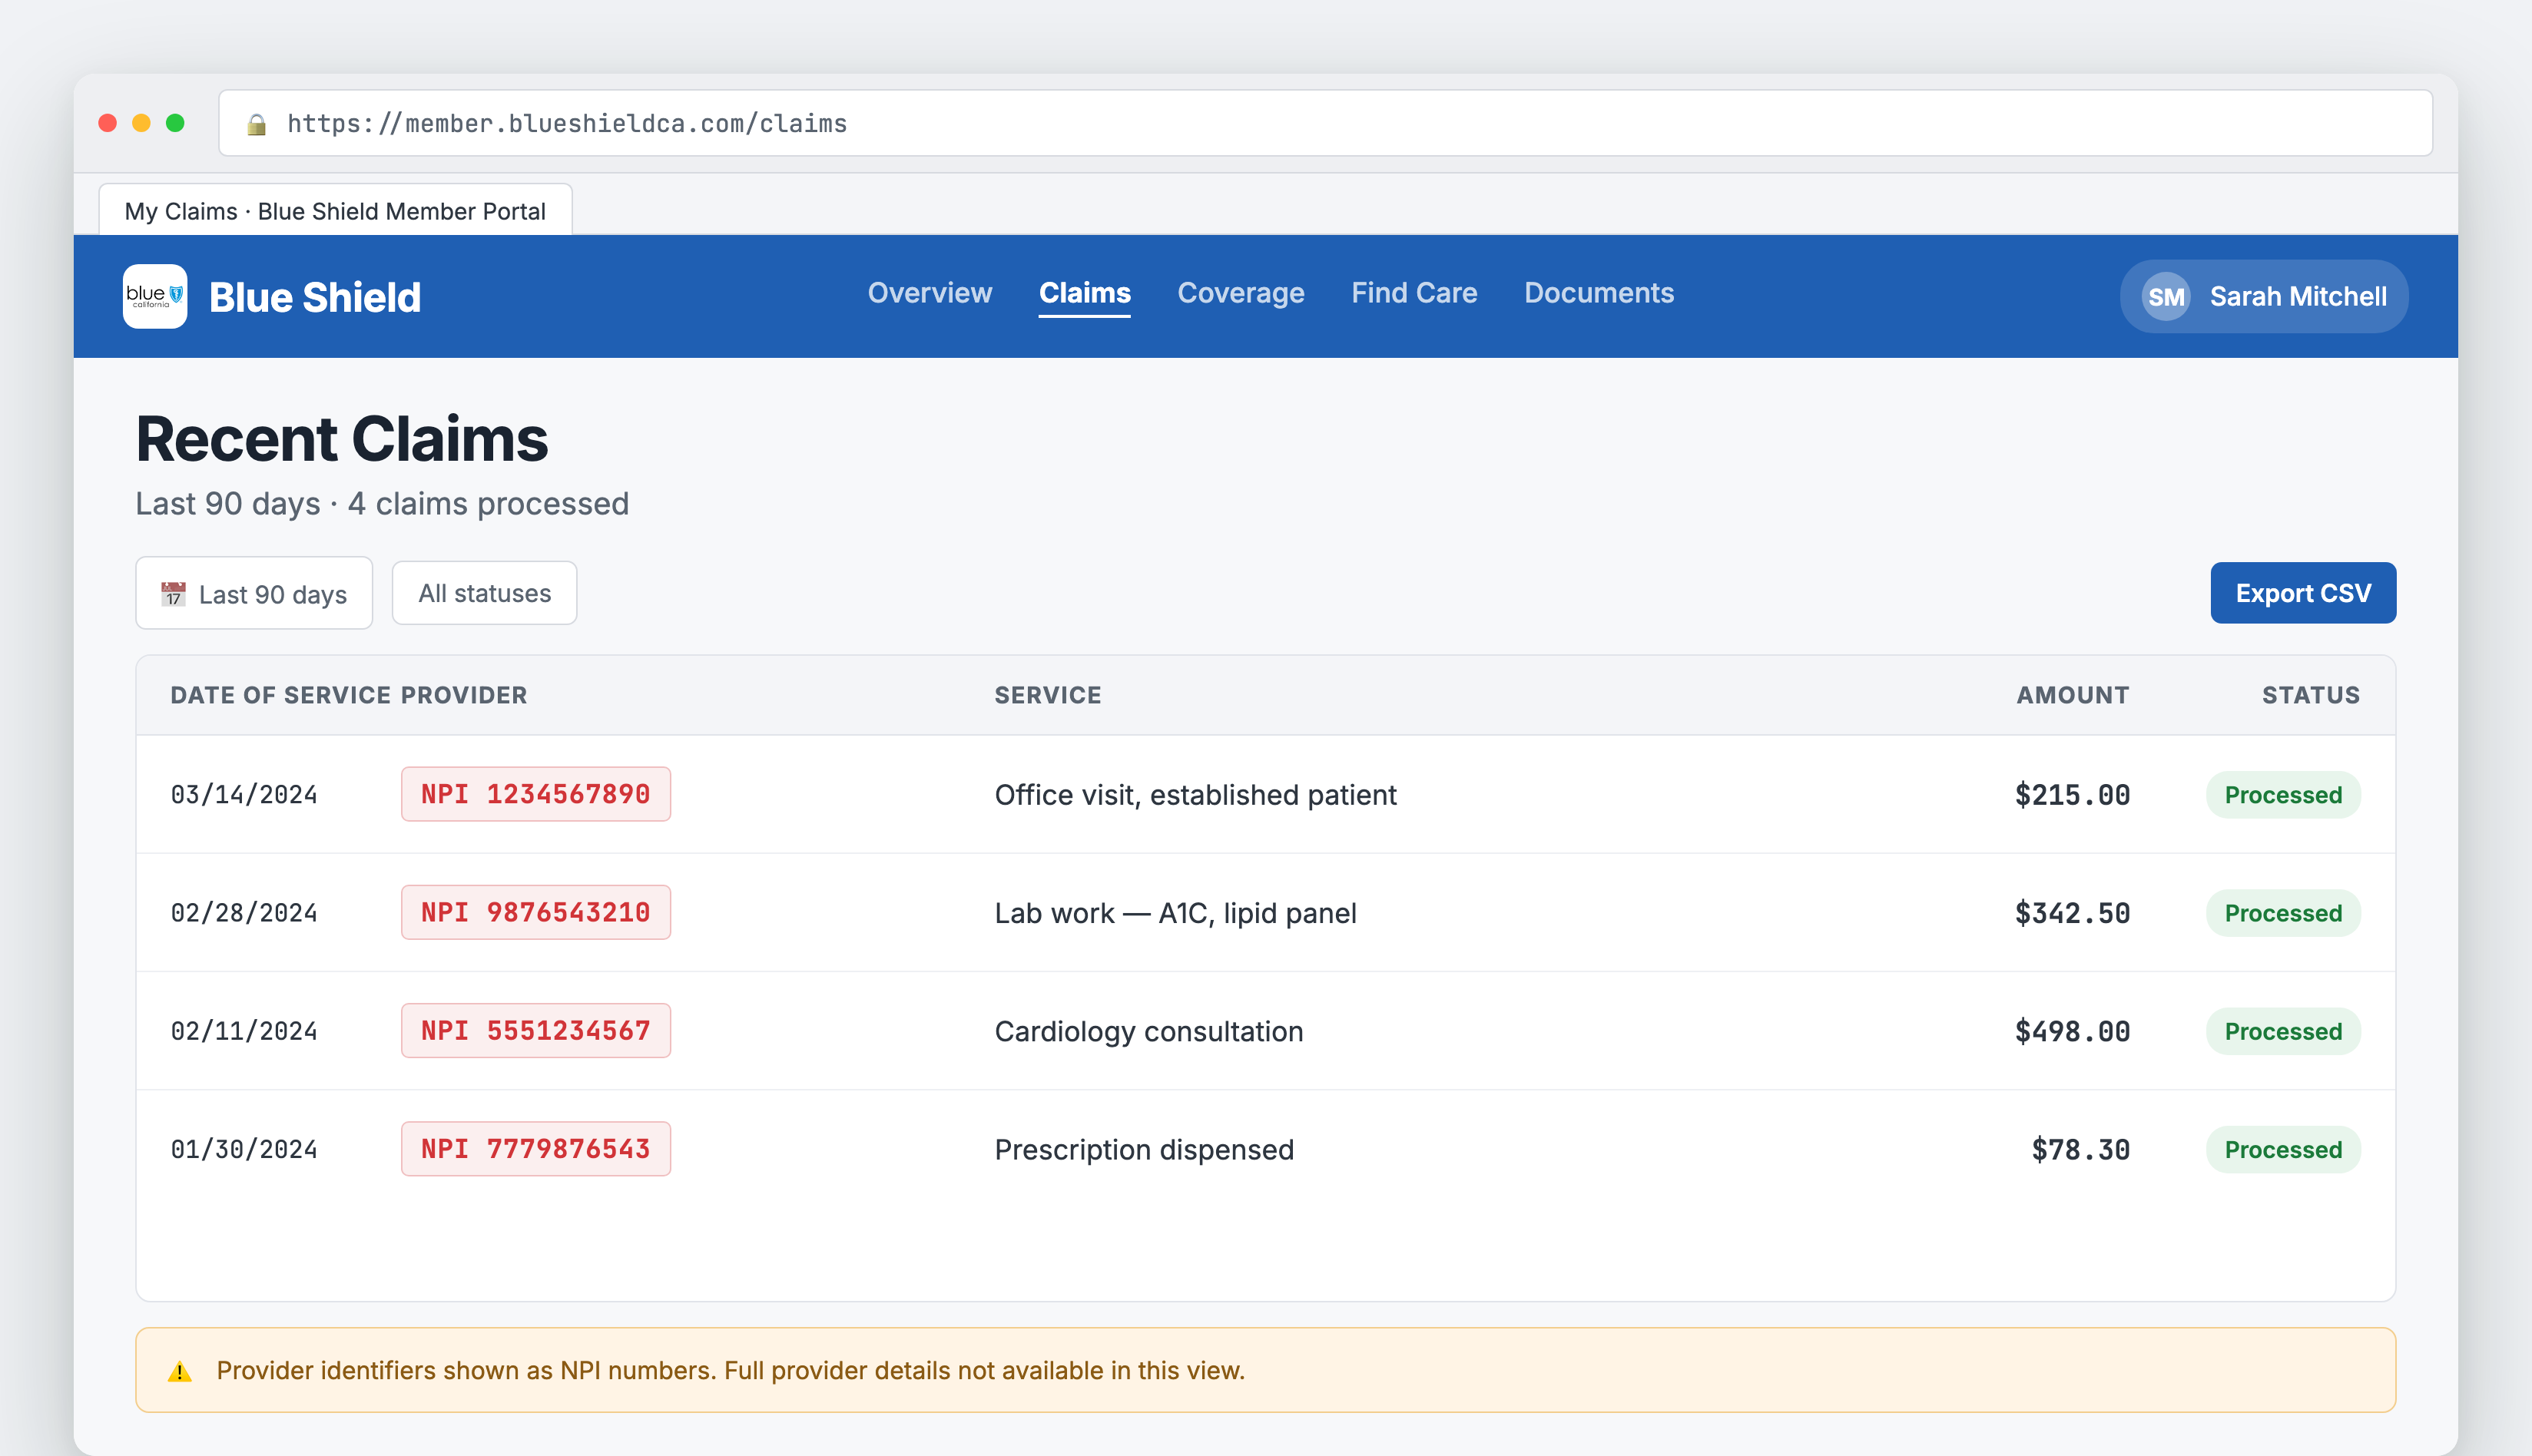Select the NPI 1234567890 provider badge
This screenshot has height=1456, width=2532.
535,794
